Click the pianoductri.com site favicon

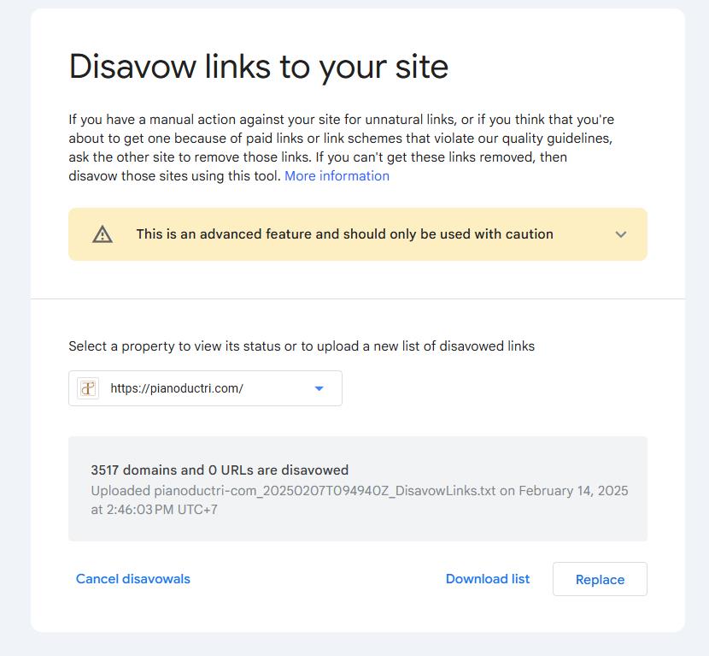coord(88,388)
